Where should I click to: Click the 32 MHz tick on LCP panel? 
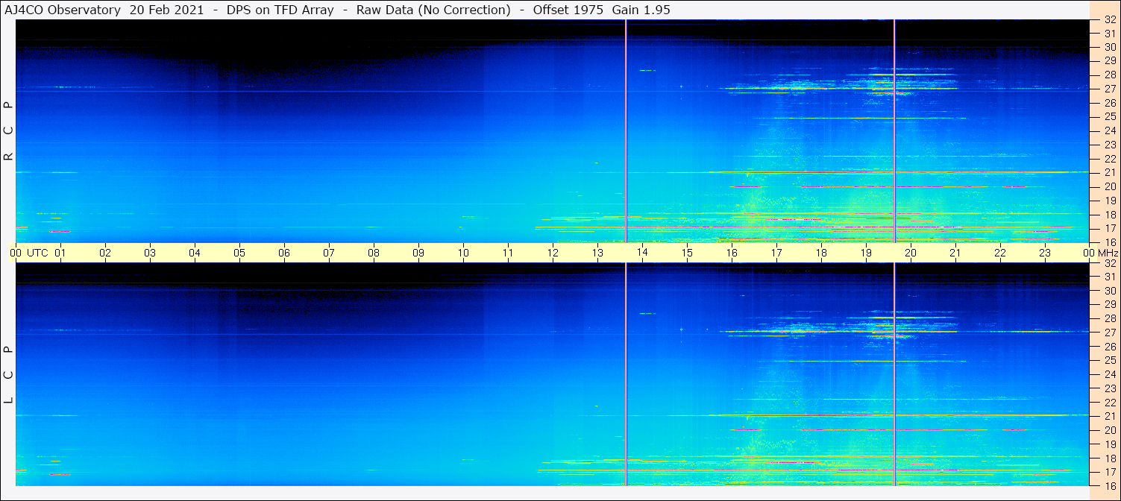coord(1110,263)
